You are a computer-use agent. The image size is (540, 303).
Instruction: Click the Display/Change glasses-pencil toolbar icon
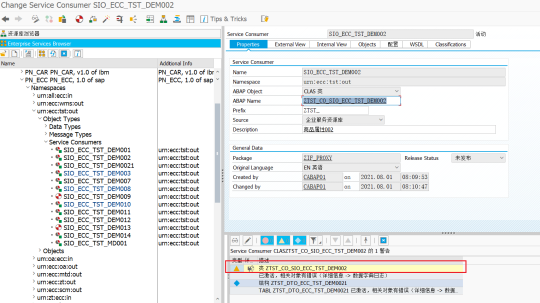[35, 19]
